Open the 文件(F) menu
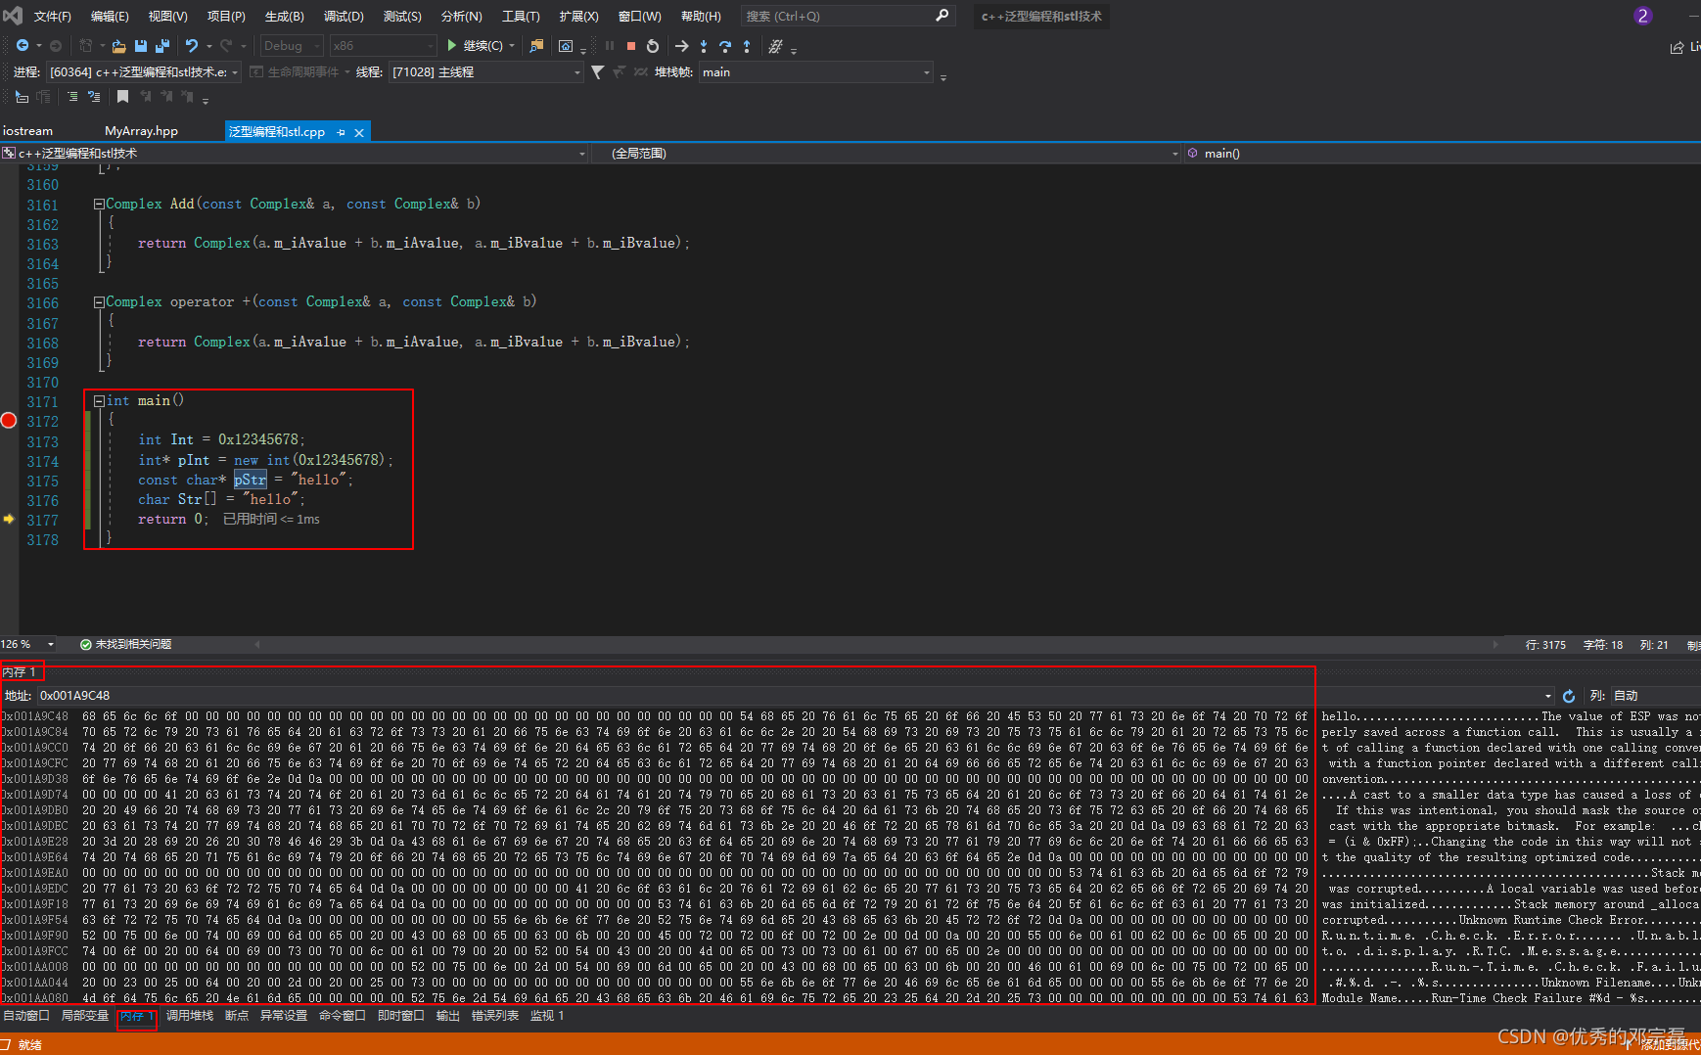Screen dimensions: 1701x1055 53,16
